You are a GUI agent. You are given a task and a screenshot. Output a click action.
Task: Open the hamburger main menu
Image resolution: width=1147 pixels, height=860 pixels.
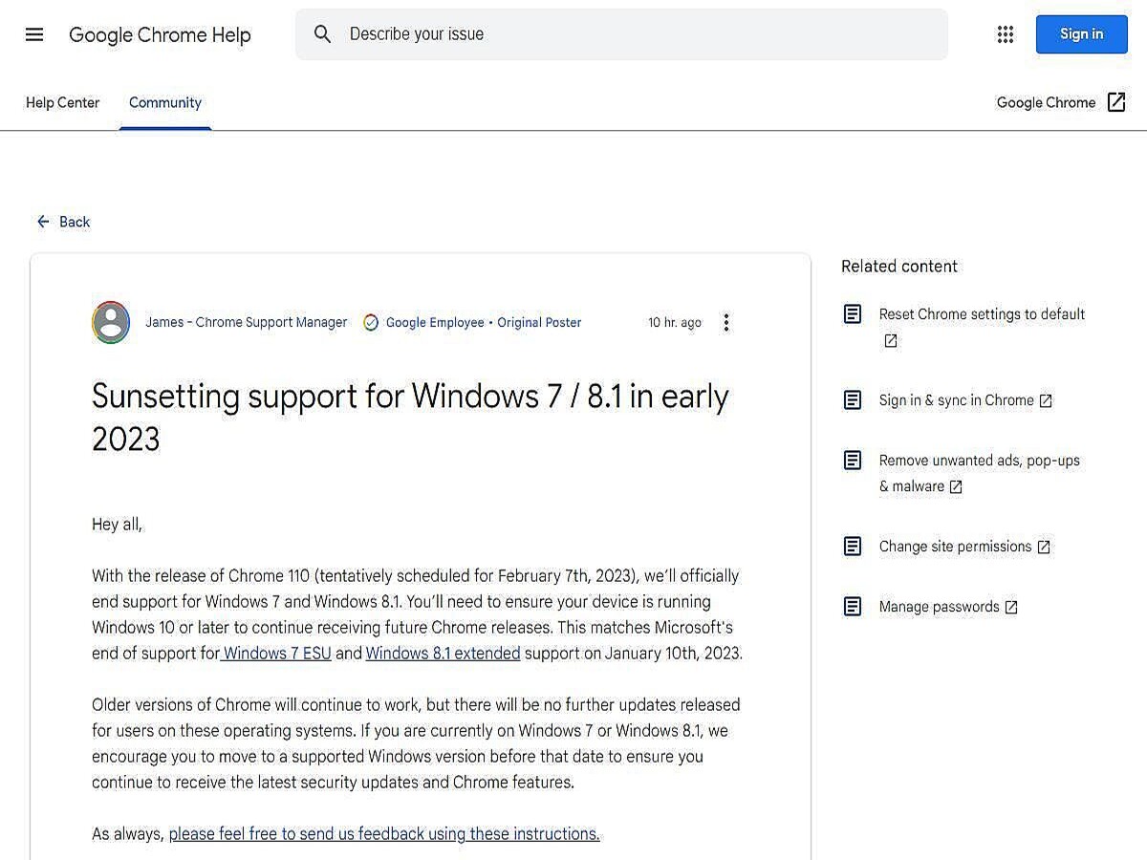tap(34, 34)
